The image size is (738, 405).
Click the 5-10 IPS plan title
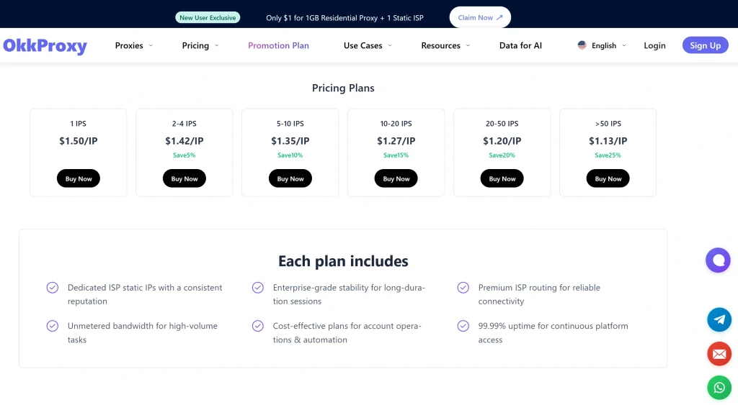coord(290,124)
